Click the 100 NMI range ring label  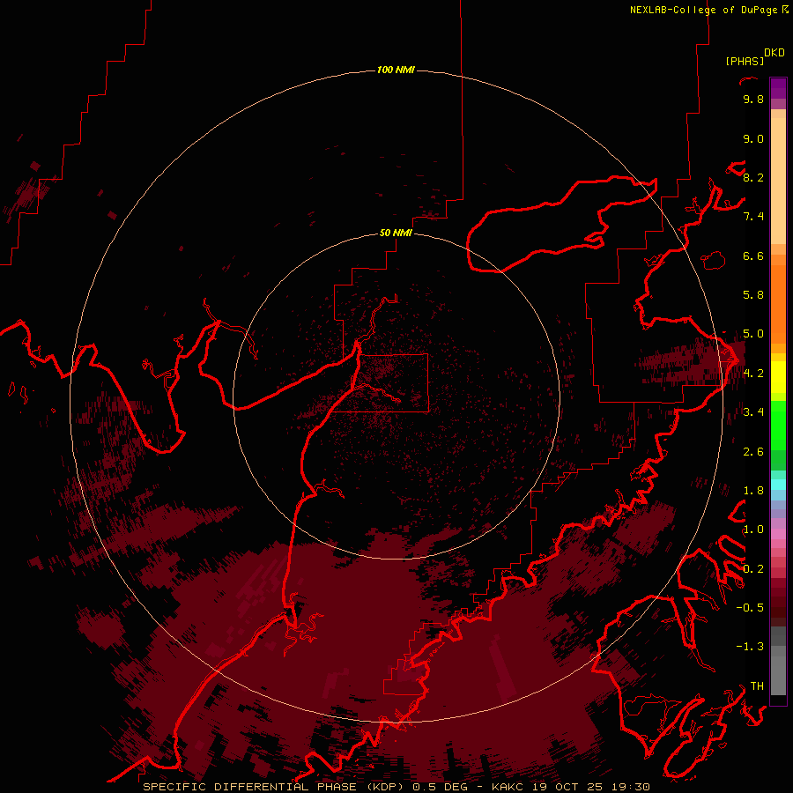pyautogui.click(x=396, y=70)
